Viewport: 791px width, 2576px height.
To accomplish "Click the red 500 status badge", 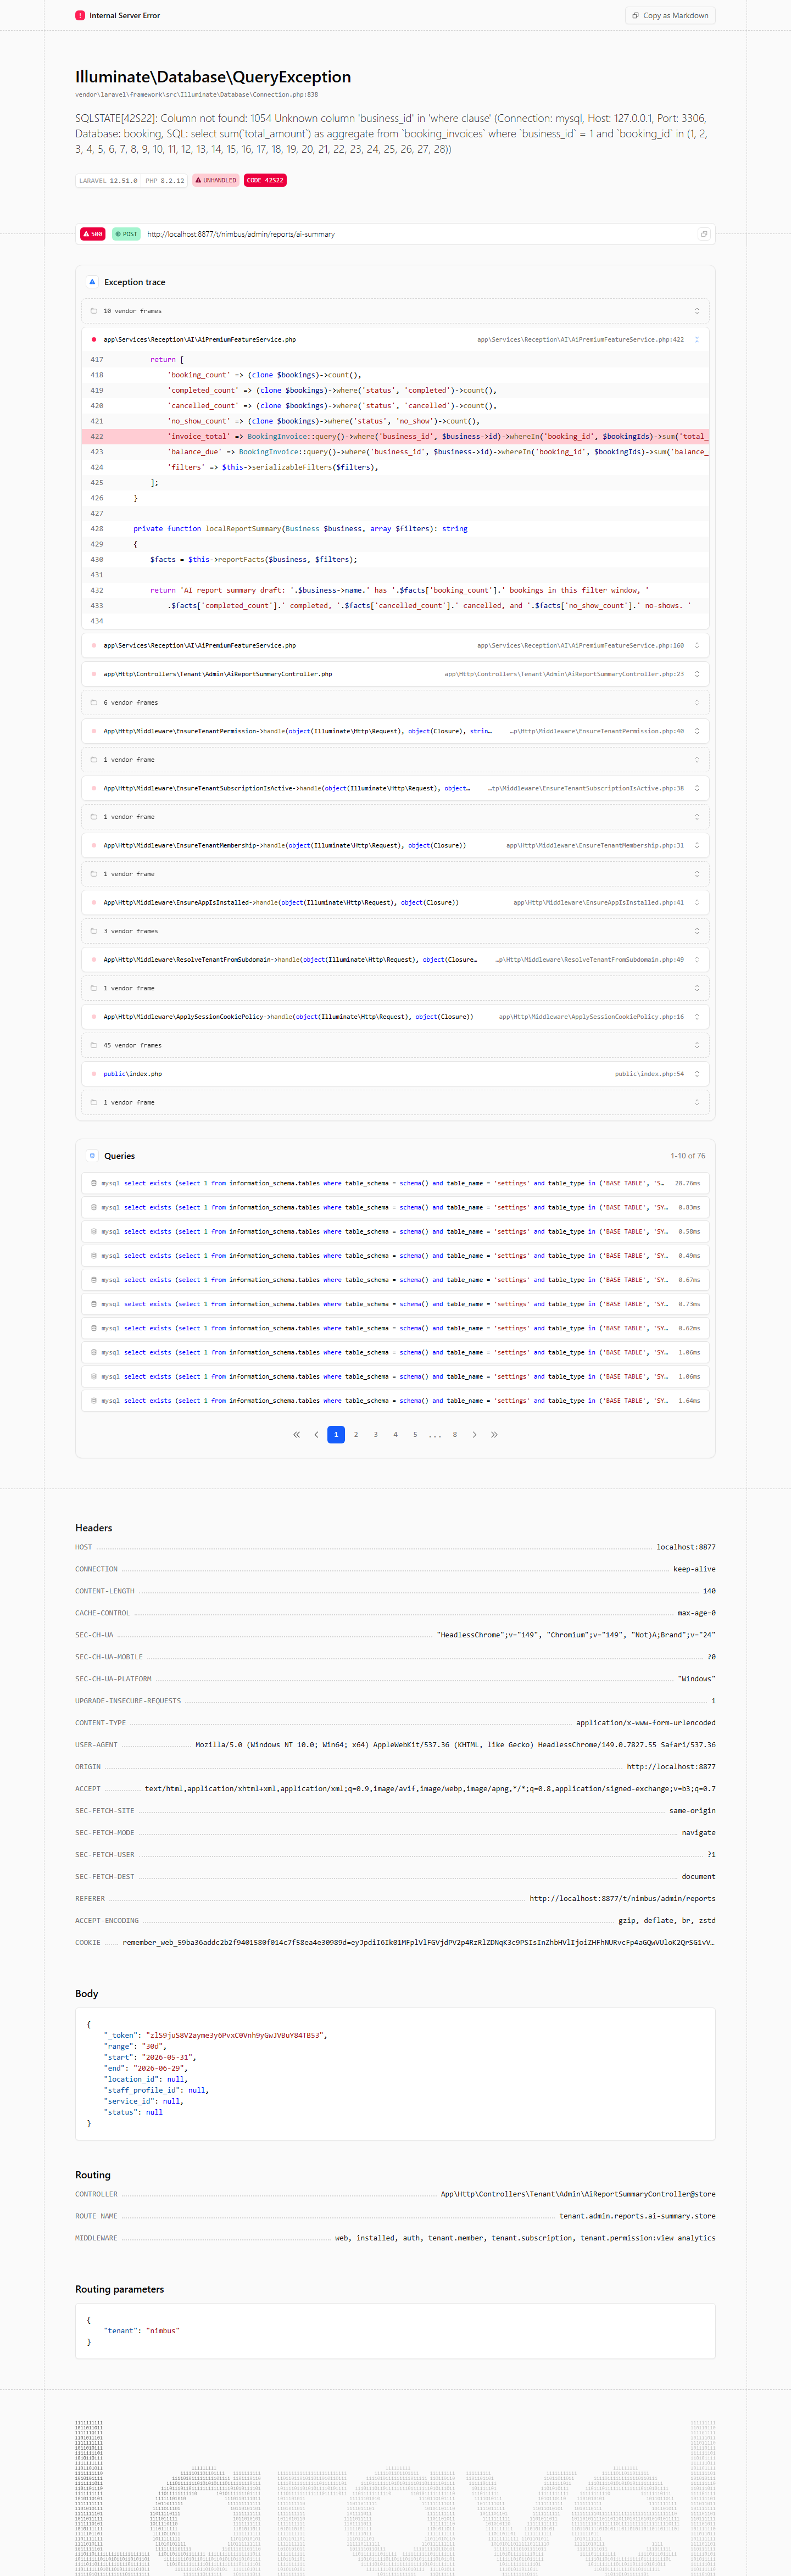I will [x=93, y=234].
